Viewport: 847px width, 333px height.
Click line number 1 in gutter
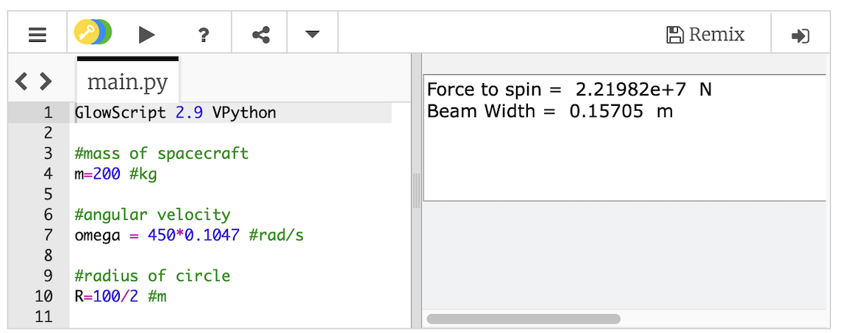tap(49, 112)
